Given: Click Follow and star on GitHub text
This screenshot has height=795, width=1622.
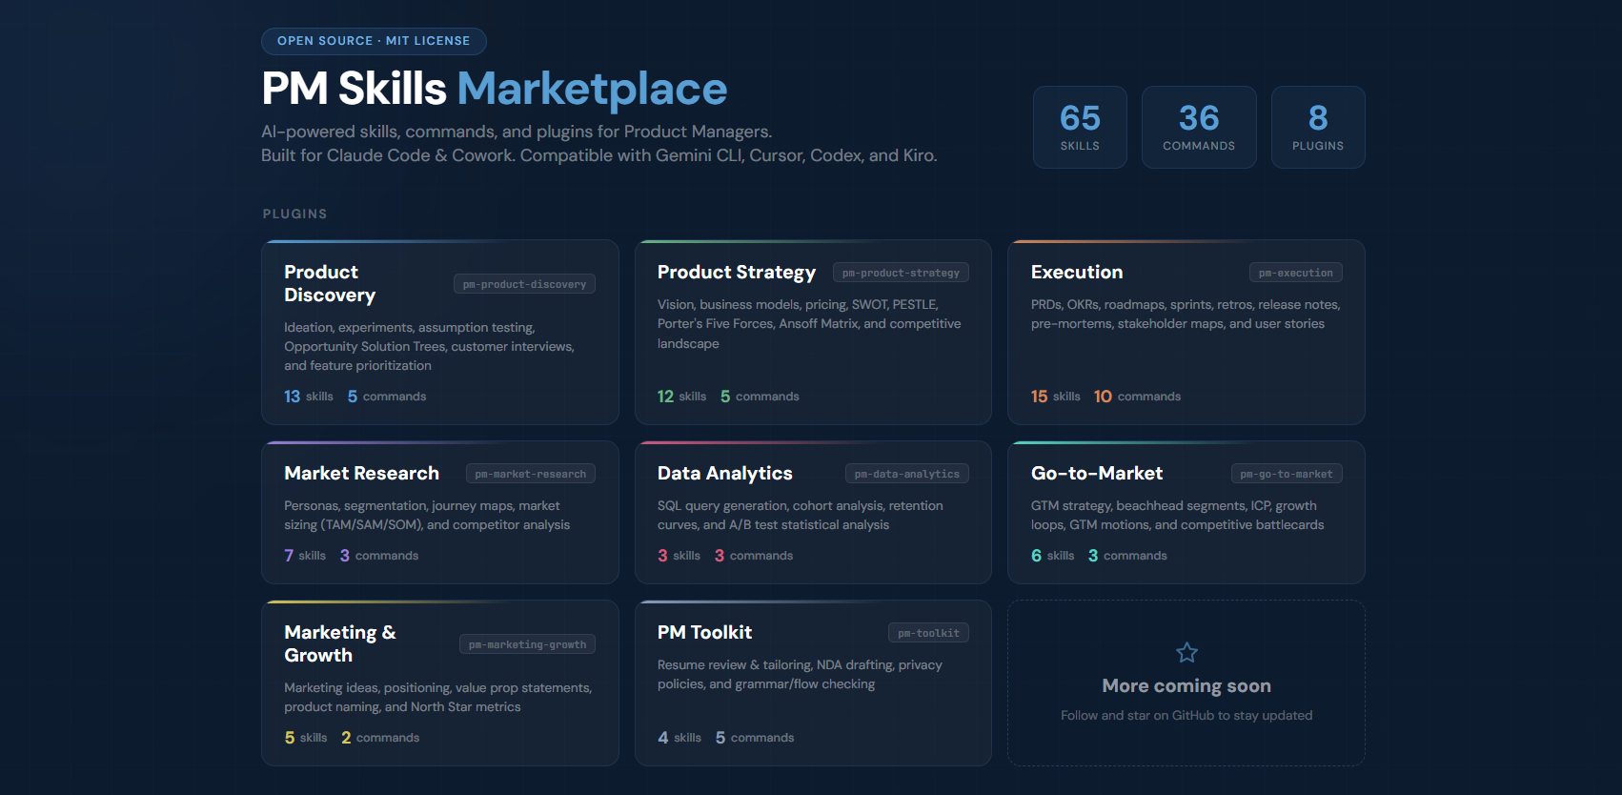Looking at the screenshot, I should [1186, 716].
